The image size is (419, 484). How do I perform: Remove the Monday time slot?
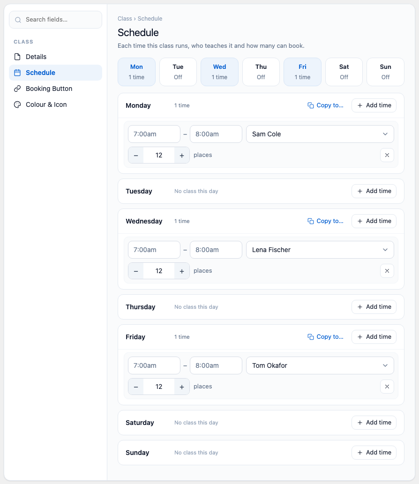pyautogui.click(x=387, y=155)
